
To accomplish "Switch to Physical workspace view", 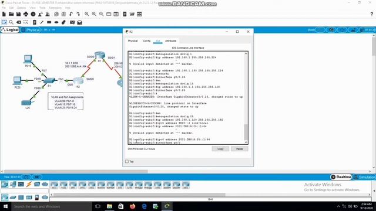I will point(31,30).
